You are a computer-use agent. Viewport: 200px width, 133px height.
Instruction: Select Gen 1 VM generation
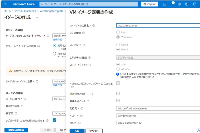(x=118, y=45)
